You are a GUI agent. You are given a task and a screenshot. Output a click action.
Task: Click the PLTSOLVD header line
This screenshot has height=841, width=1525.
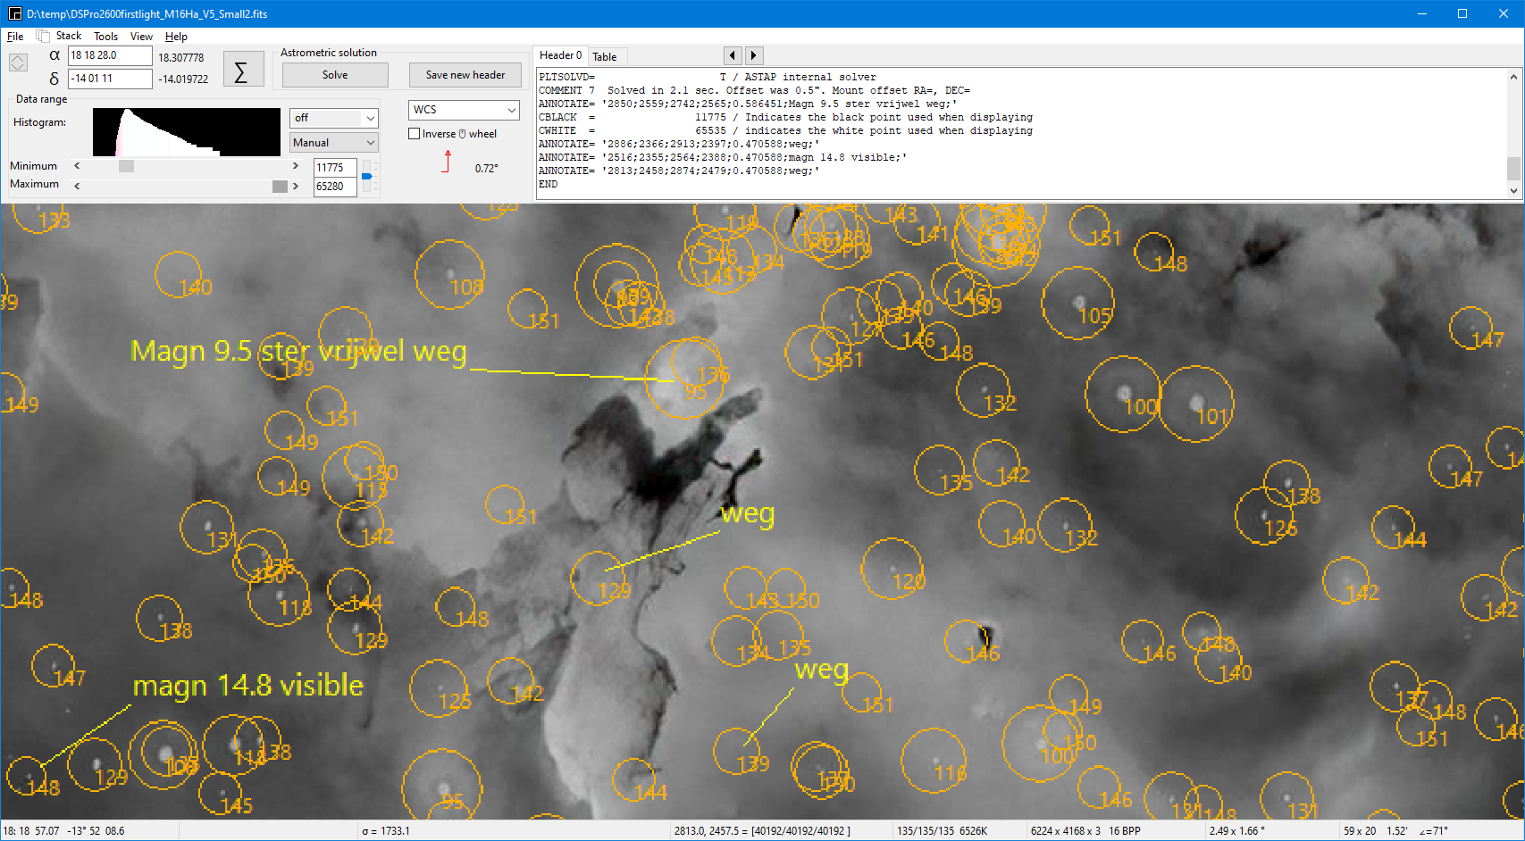(708, 77)
